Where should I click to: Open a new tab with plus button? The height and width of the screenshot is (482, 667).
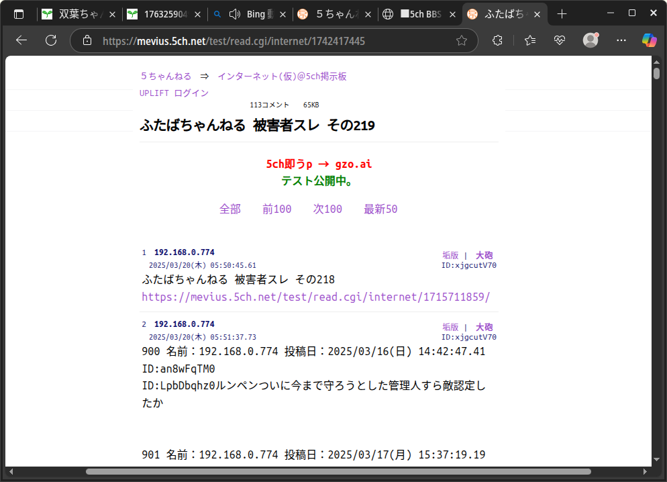(562, 14)
